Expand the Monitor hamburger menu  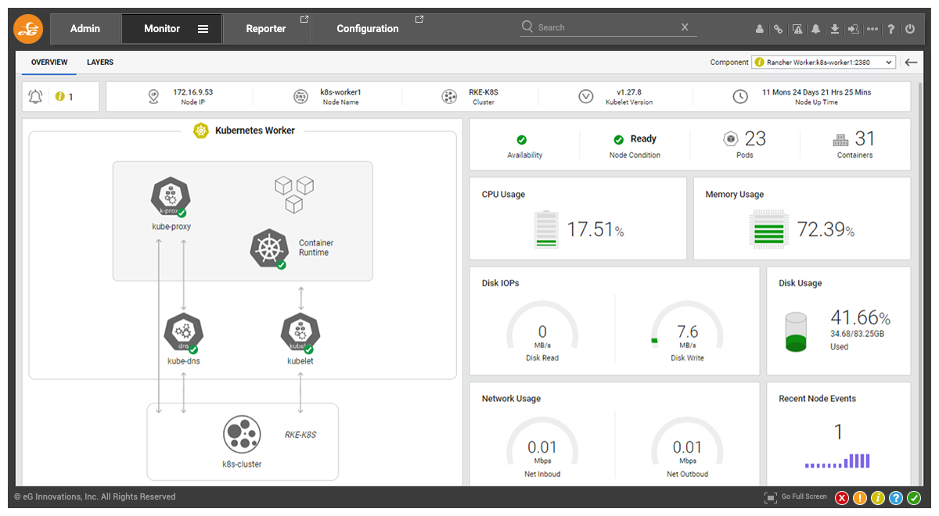(203, 29)
